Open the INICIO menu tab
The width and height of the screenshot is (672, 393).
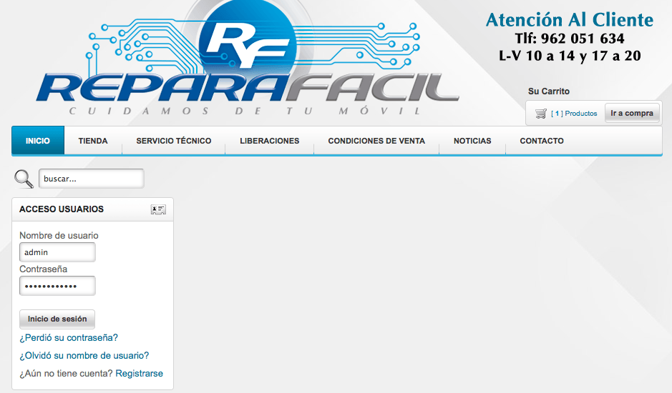click(38, 141)
